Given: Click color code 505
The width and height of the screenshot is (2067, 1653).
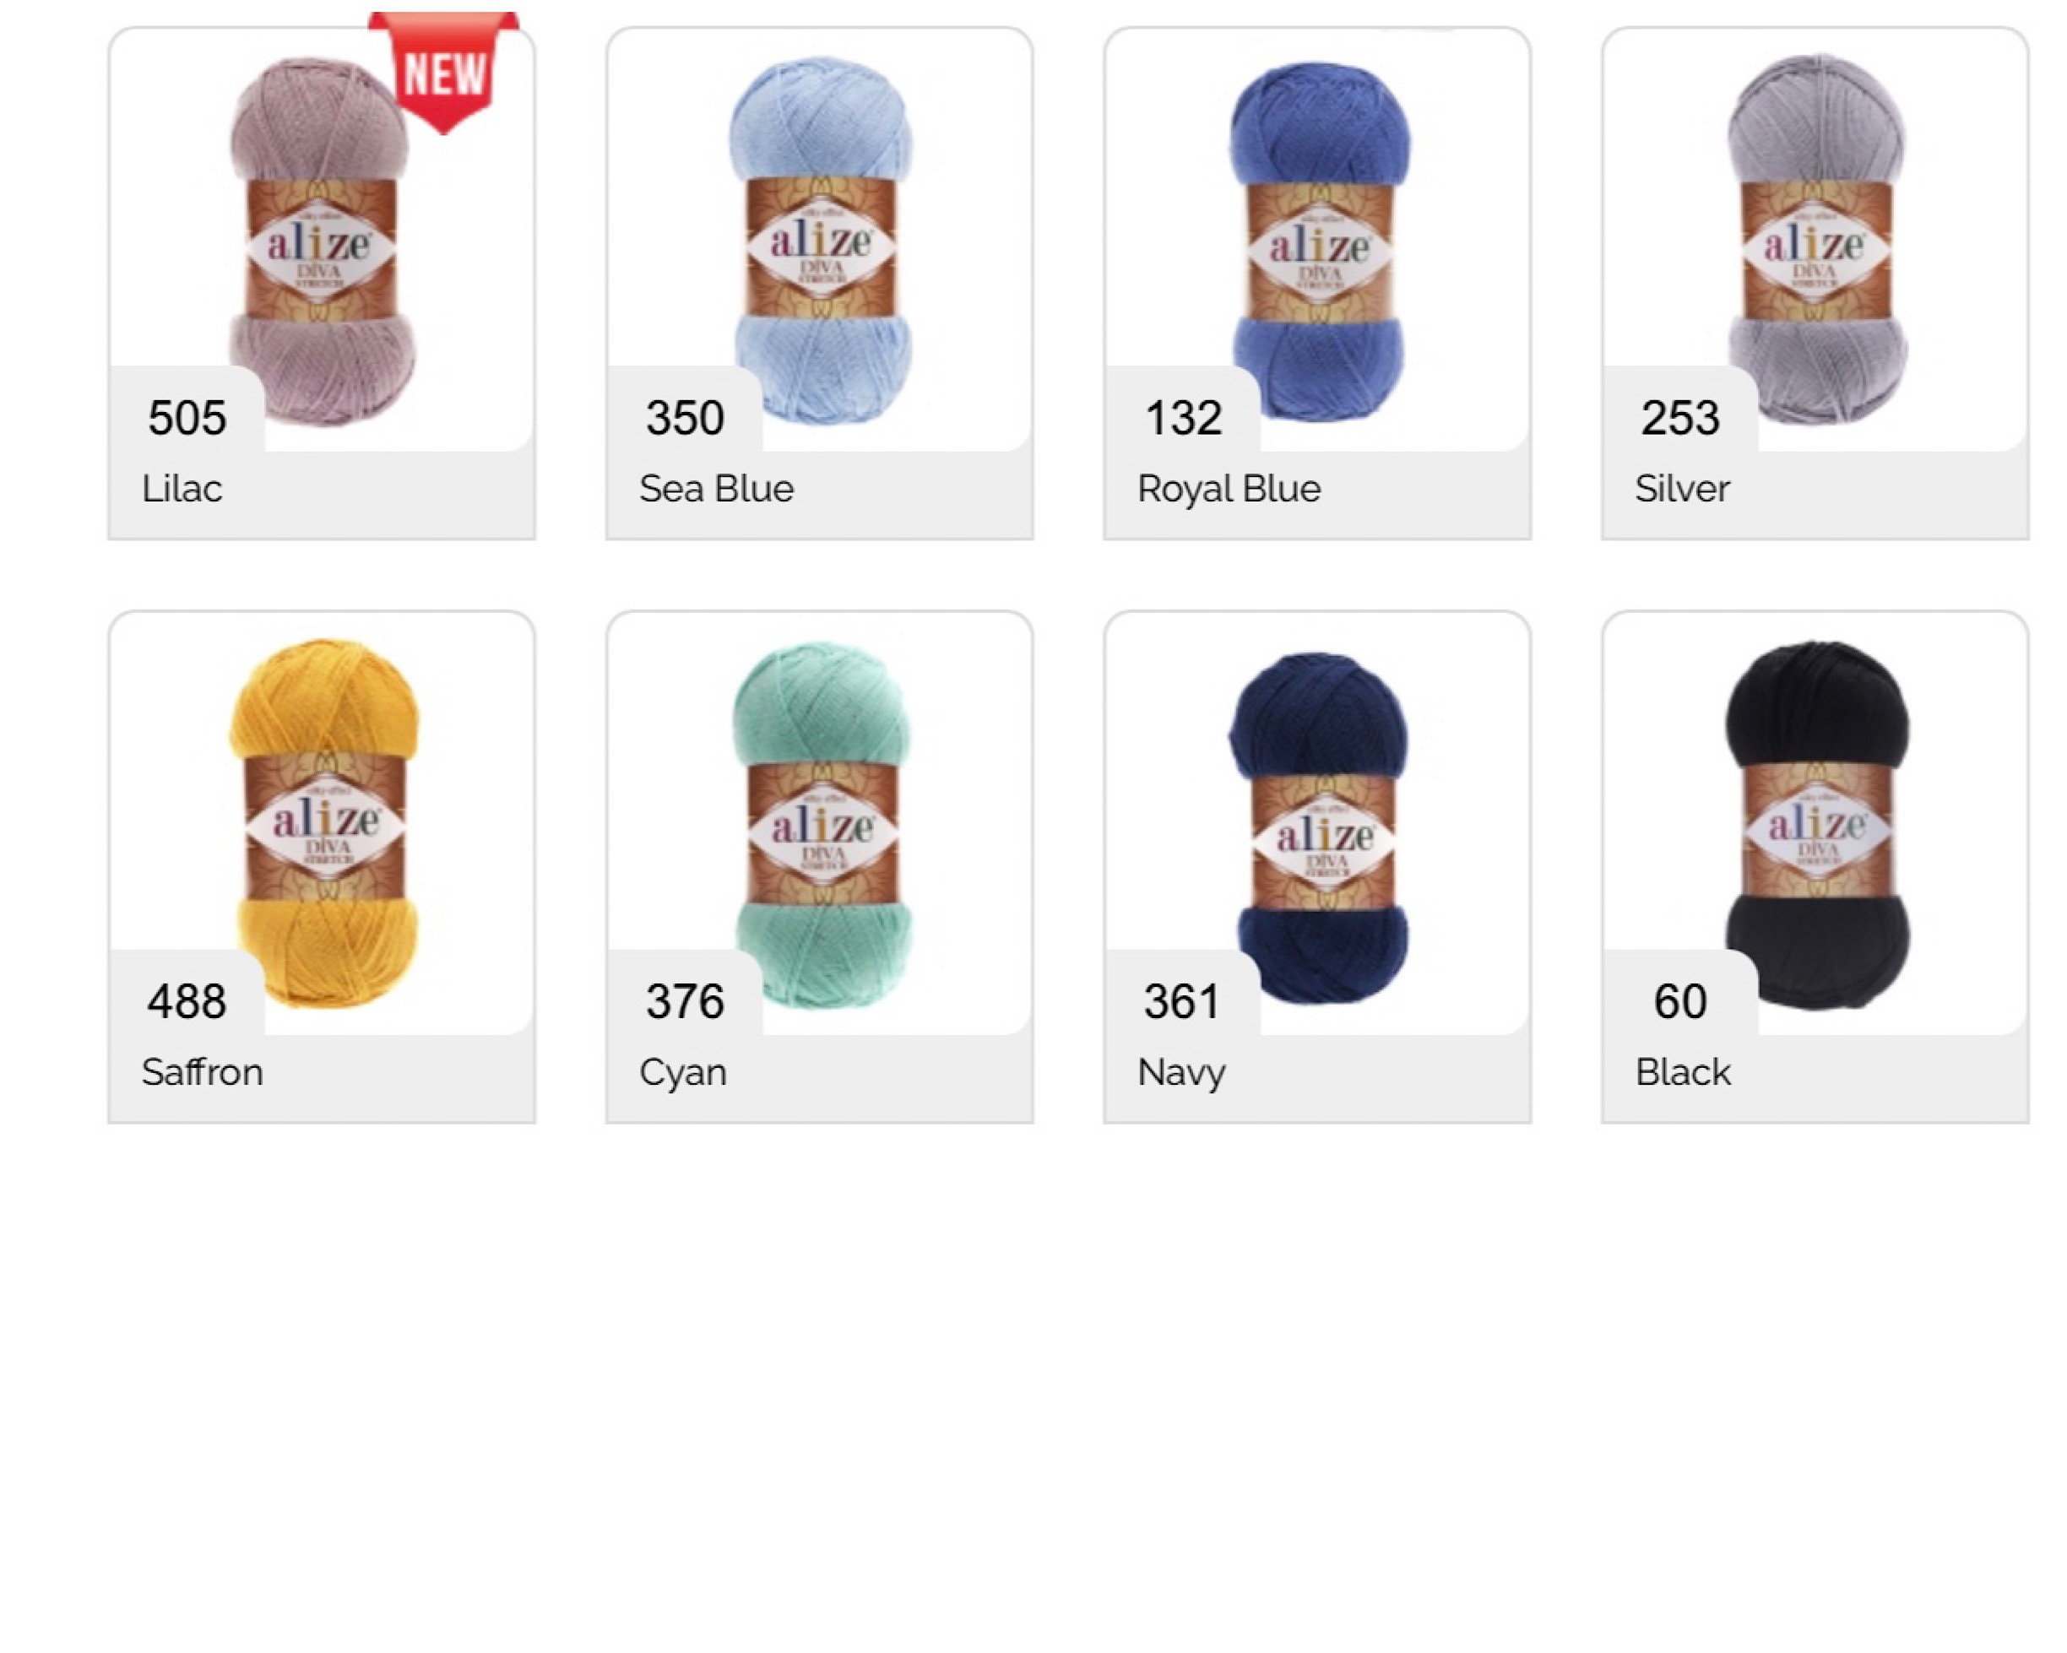Looking at the screenshot, I should point(187,418).
